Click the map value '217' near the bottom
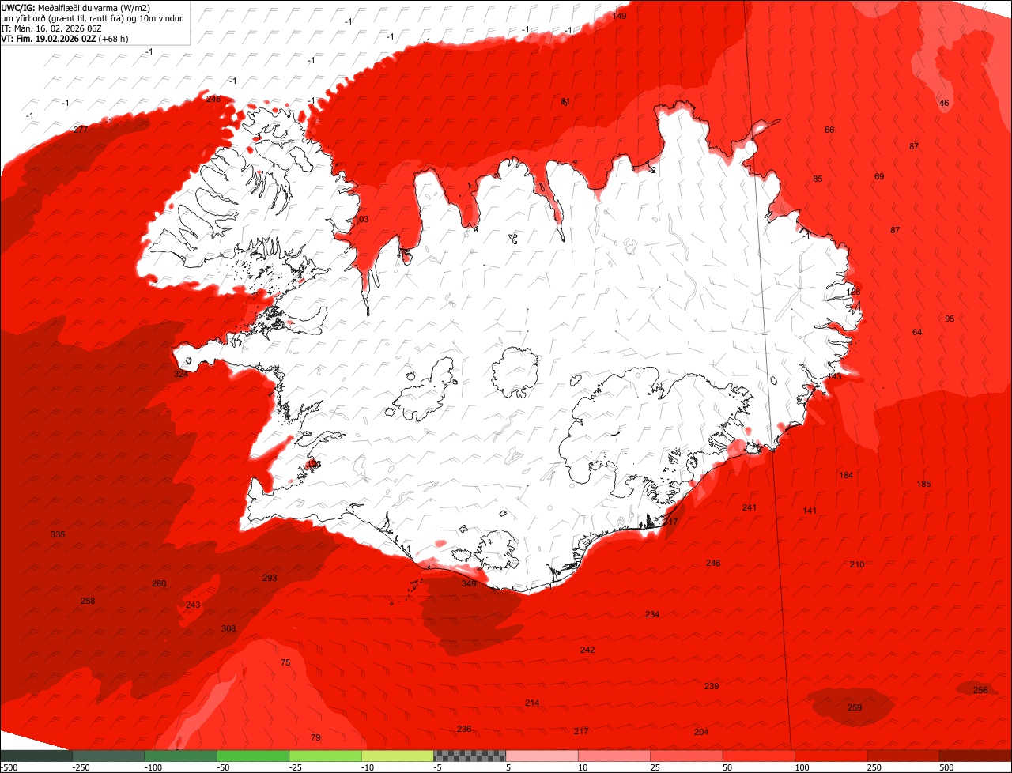 coord(581,732)
